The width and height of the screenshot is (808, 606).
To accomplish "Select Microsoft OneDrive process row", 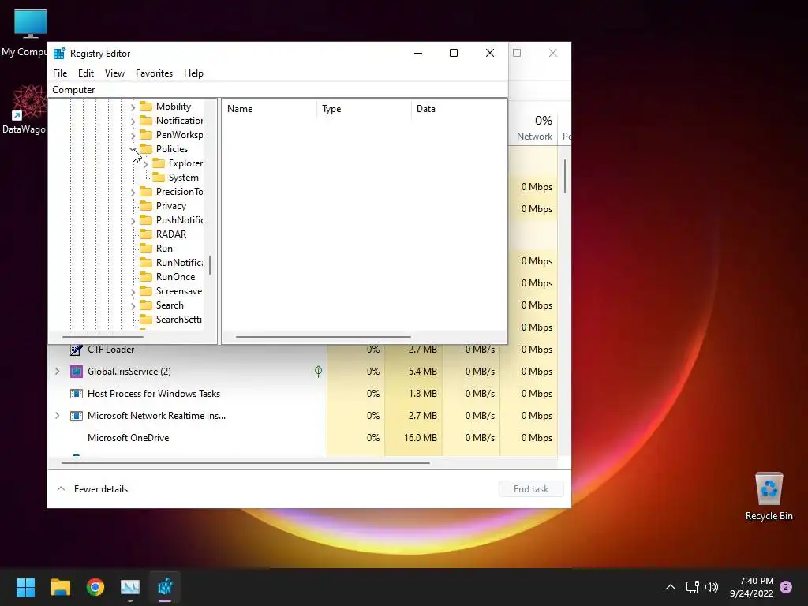I will 304,438.
